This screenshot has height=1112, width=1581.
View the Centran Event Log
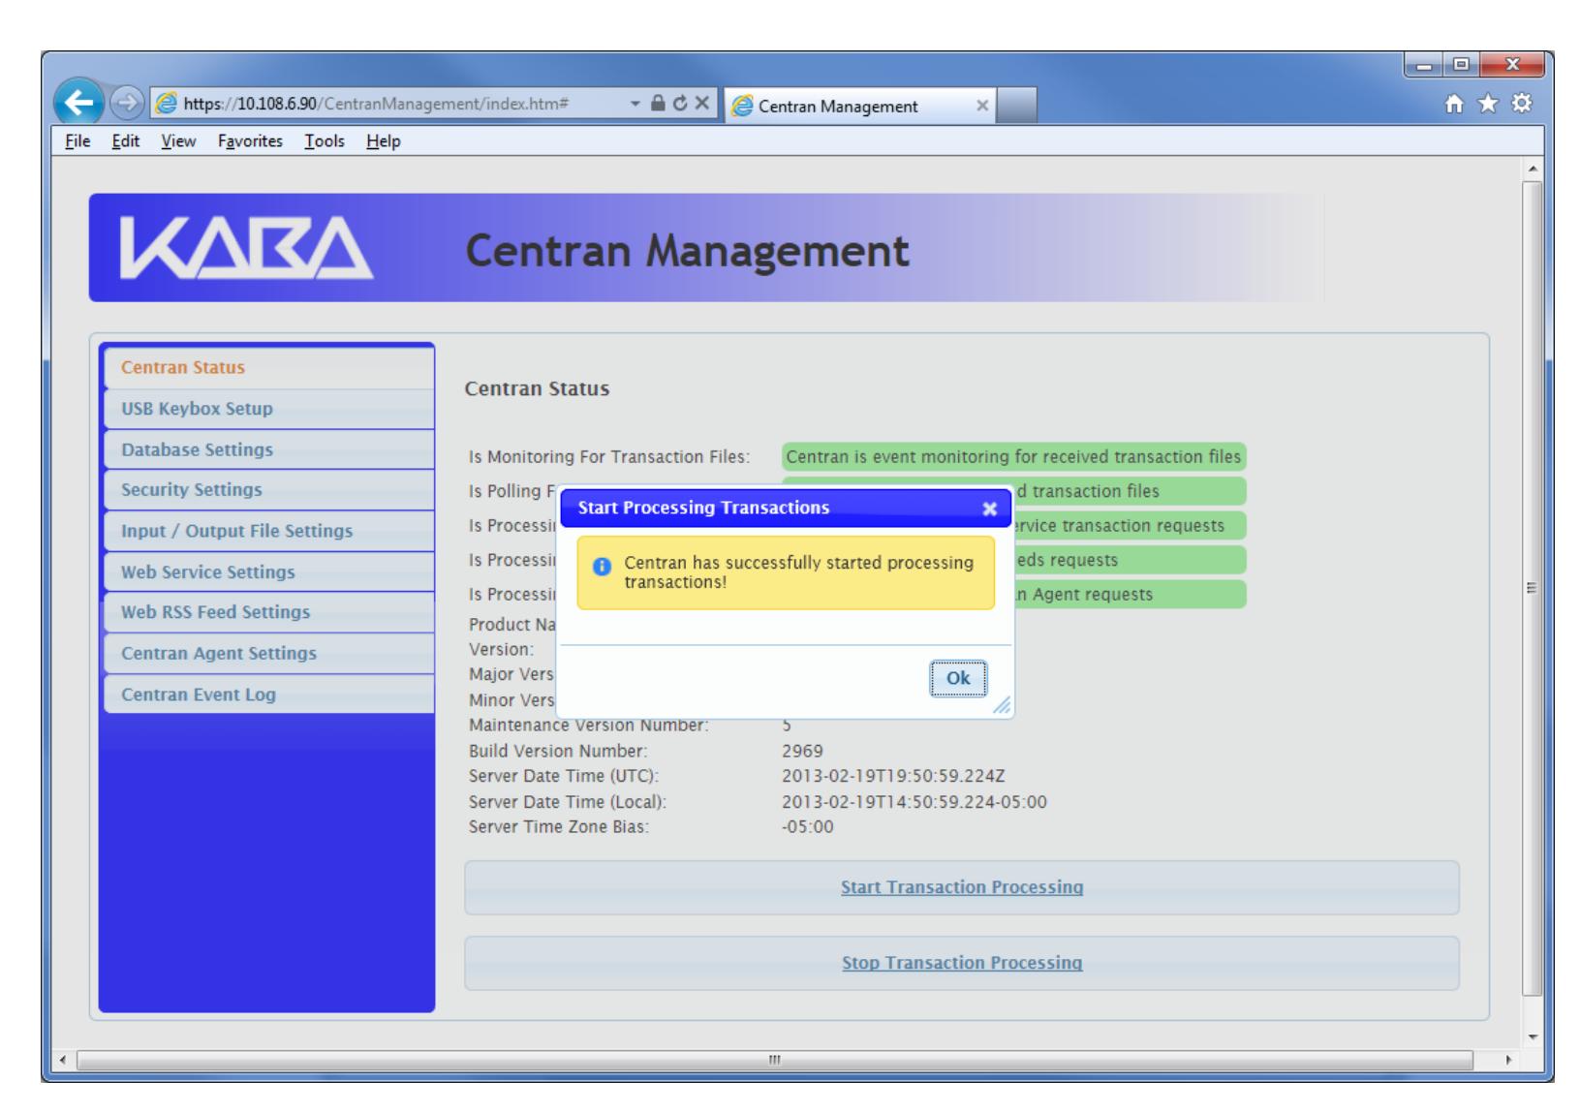click(x=268, y=695)
